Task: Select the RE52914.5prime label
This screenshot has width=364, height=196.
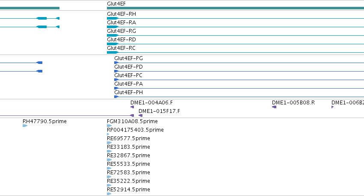Action: (x=128, y=190)
